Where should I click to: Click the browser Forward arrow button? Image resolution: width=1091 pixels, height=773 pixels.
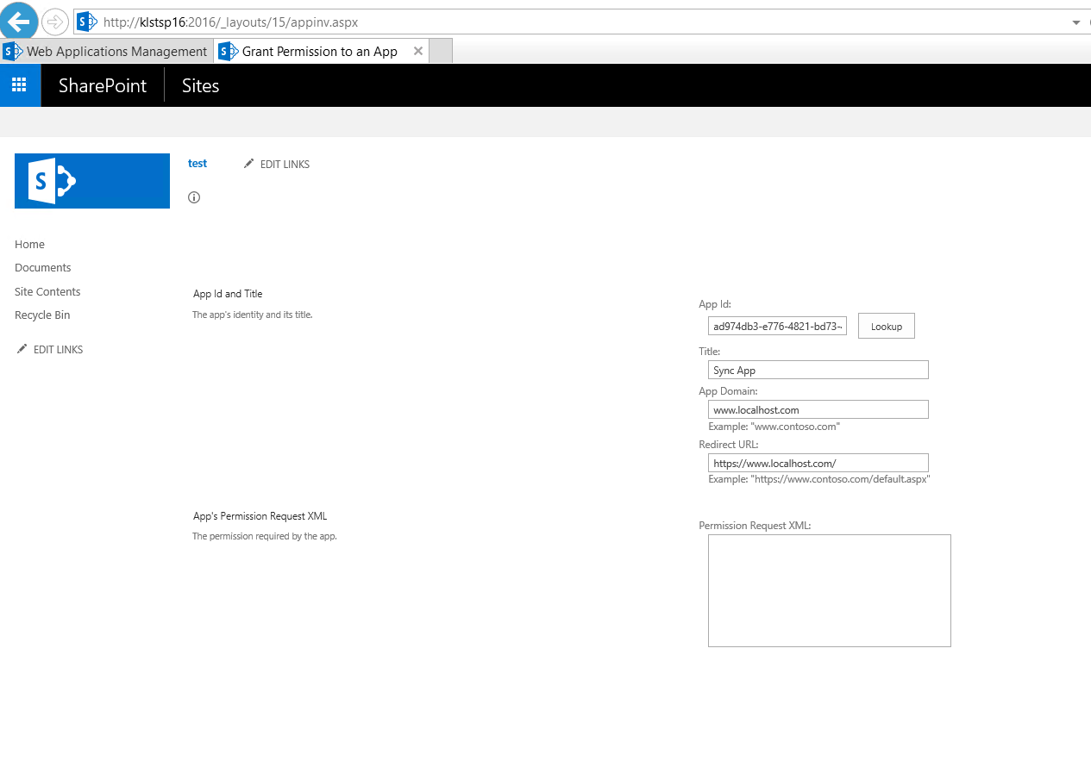[55, 22]
